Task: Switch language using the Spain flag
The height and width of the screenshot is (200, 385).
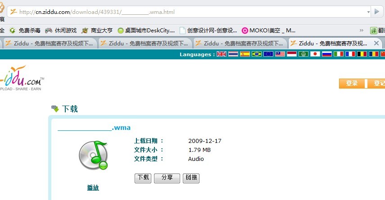Action: [x=245, y=54]
